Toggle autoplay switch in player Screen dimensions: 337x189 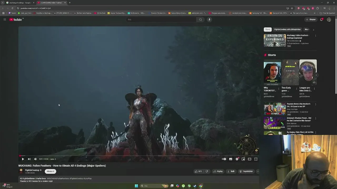coord(224,159)
